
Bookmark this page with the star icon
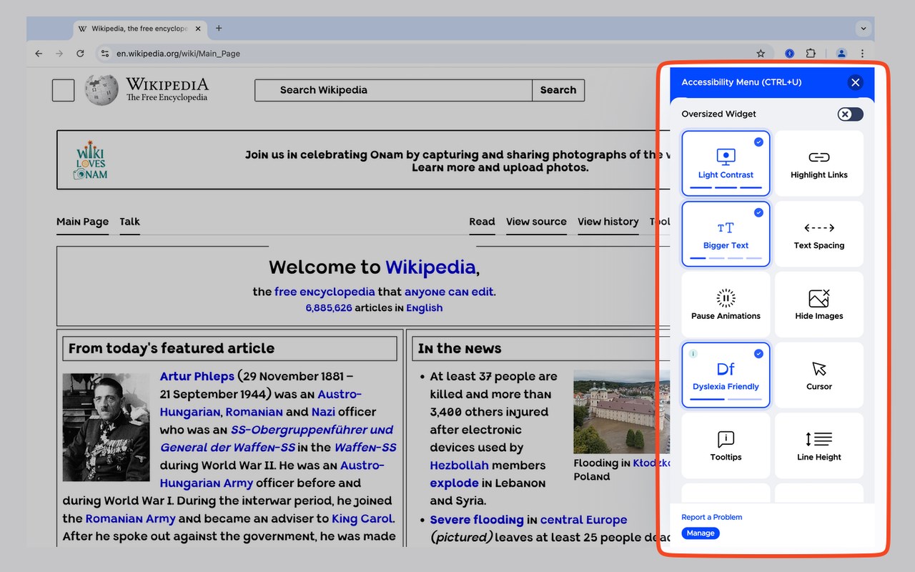761,54
